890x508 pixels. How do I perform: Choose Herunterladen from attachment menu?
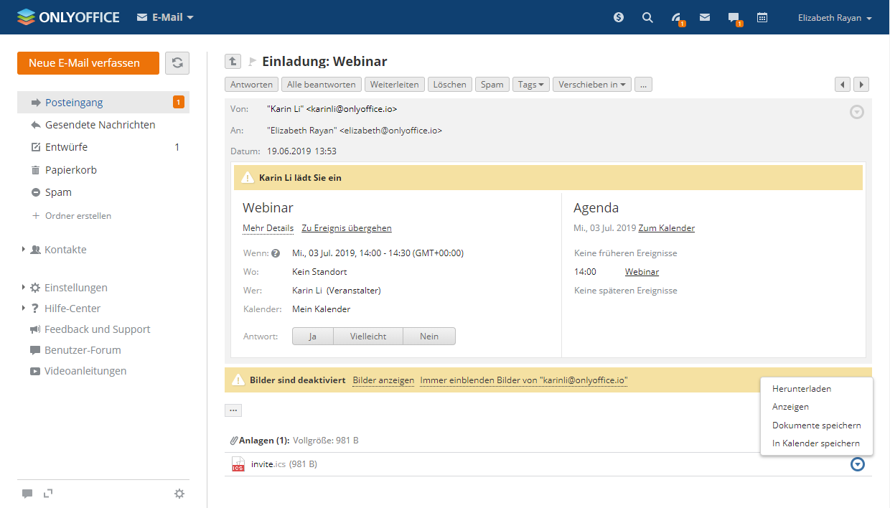click(x=801, y=389)
